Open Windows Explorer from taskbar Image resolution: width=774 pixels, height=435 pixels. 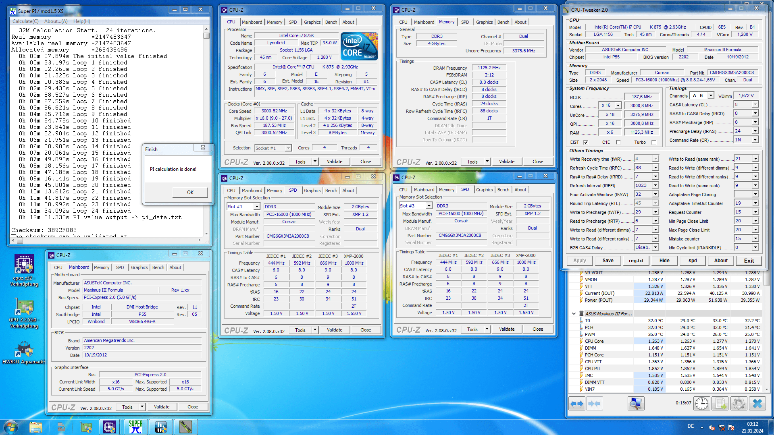[x=36, y=427]
